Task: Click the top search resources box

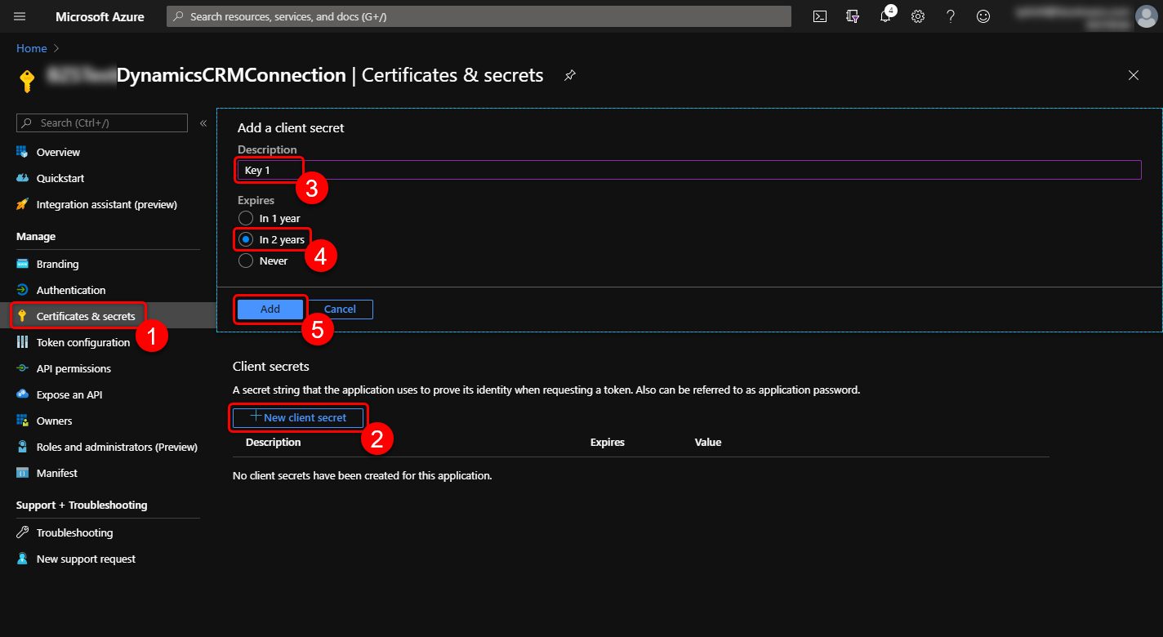Action: 479,16
